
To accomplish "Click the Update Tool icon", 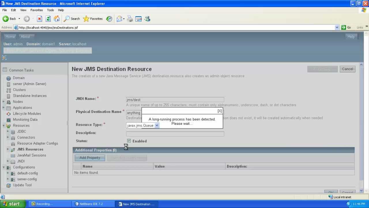I will pos(9,185).
